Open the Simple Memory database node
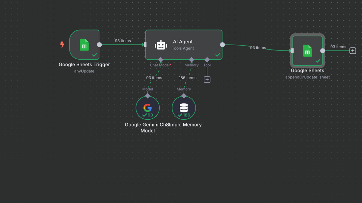362x203 pixels. (x=184, y=108)
